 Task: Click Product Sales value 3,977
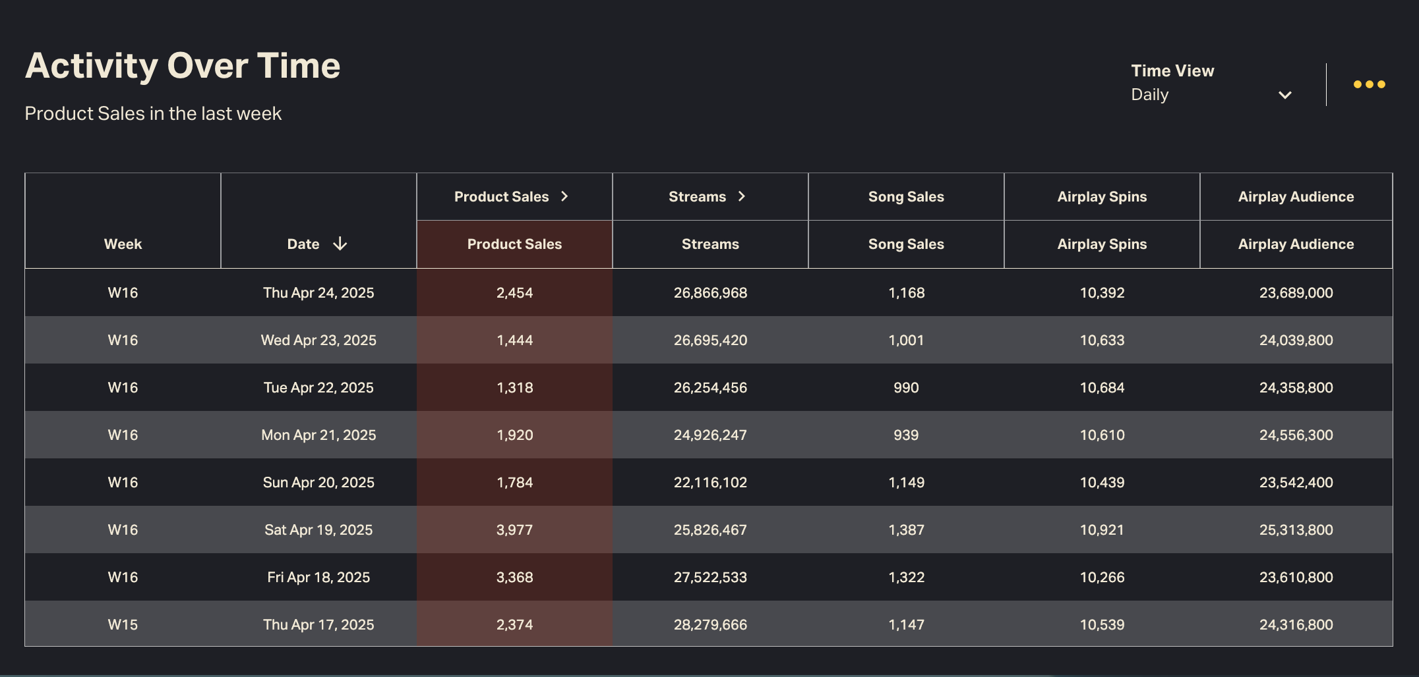(514, 529)
